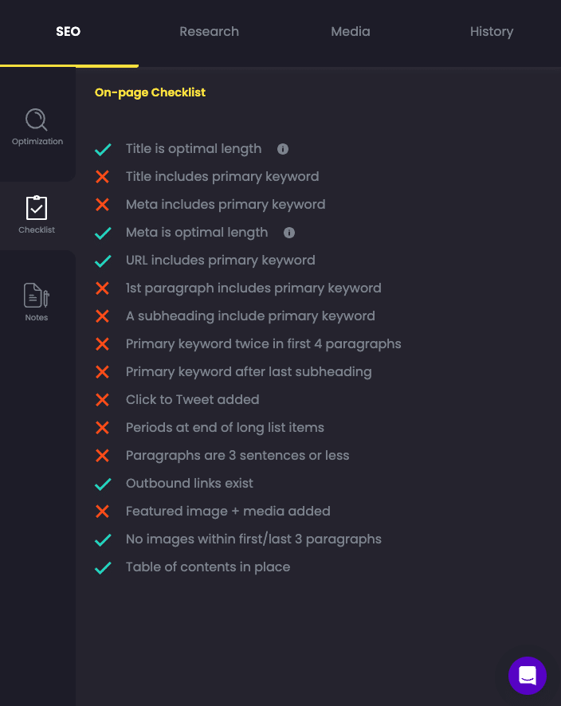Click info icon beside Meta is optimal length
Image resolution: width=561 pixels, height=706 pixels.
coord(289,233)
